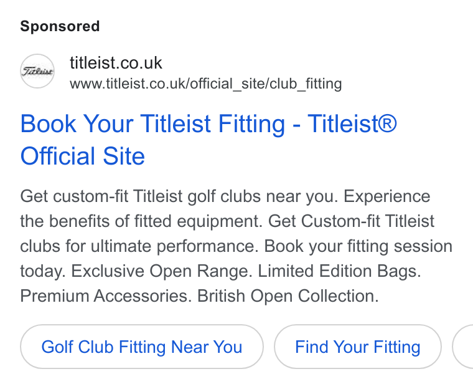Click the 'club_fitting' part of the URL
The height and width of the screenshot is (389, 473).
(x=306, y=84)
